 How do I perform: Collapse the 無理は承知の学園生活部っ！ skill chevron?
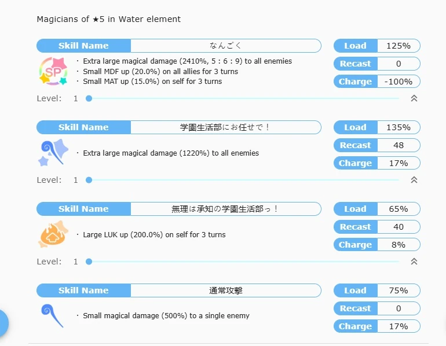click(x=414, y=262)
